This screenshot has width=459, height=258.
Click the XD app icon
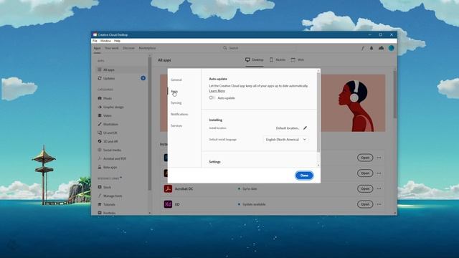pyautogui.click(x=168, y=204)
